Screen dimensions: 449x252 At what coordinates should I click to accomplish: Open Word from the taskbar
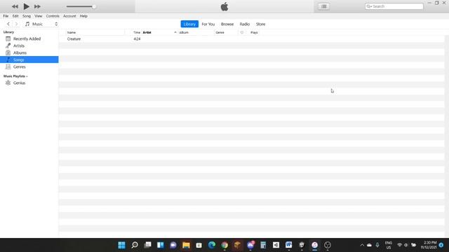click(x=288, y=245)
